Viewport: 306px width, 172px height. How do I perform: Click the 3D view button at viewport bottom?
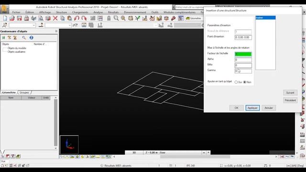pyautogui.click(x=134, y=152)
